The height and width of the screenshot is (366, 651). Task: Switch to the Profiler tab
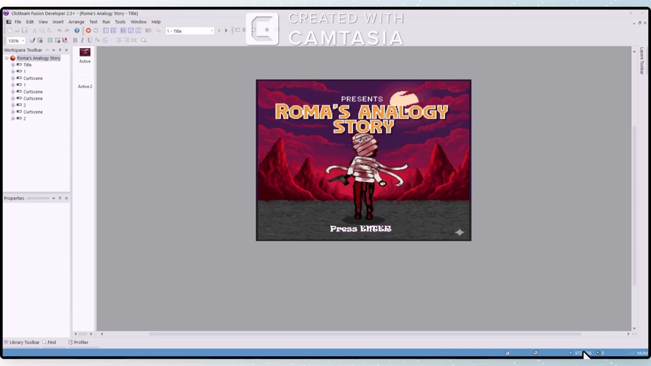79,343
